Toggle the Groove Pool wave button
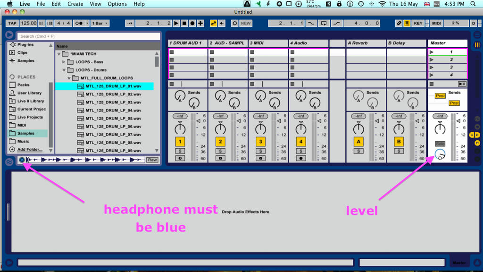The width and height of the screenshot is (483, 272). [9, 161]
